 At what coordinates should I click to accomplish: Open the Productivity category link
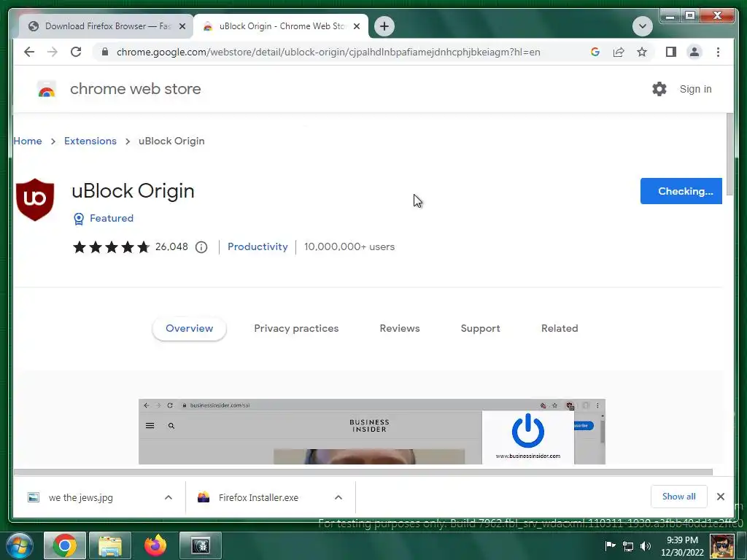click(x=258, y=246)
